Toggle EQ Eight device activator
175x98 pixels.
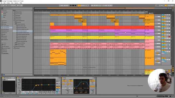pos(18,78)
